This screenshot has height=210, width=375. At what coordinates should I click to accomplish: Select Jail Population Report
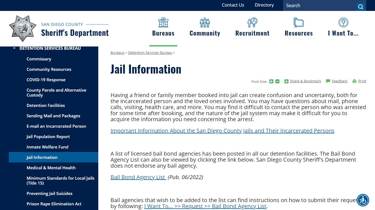click(x=48, y=136)
